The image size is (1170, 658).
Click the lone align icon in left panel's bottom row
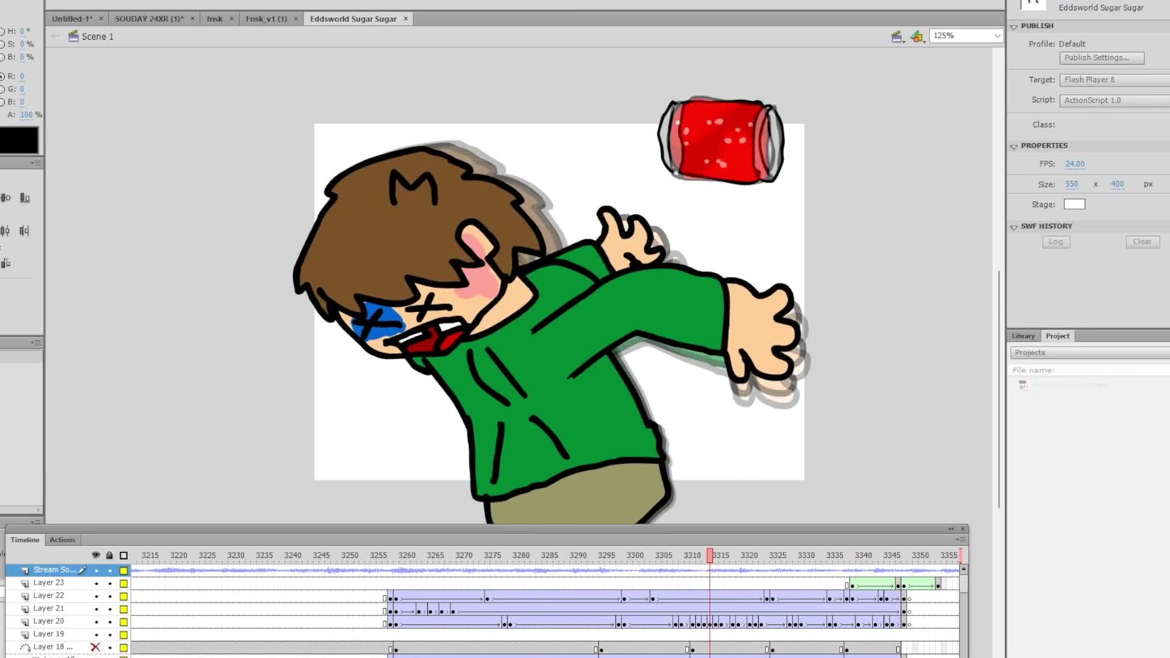click(5, 263)
